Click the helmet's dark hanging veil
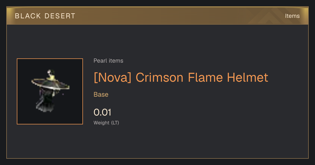The height and width of the screenshot is (165, 315). coord(47,101)
